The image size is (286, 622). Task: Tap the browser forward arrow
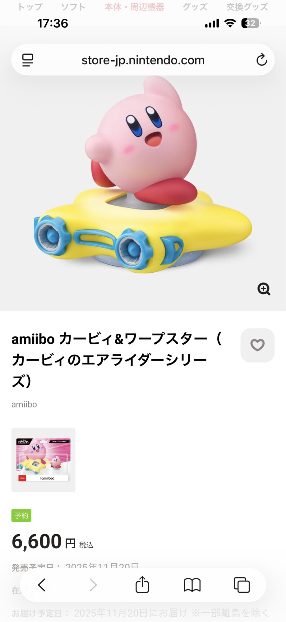(93, 585)
